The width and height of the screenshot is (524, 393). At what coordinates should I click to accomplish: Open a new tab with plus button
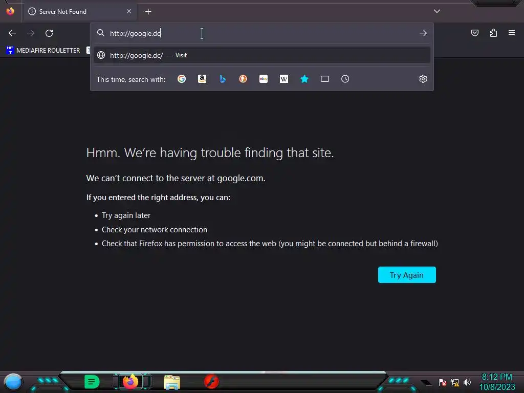coord(148,12)
